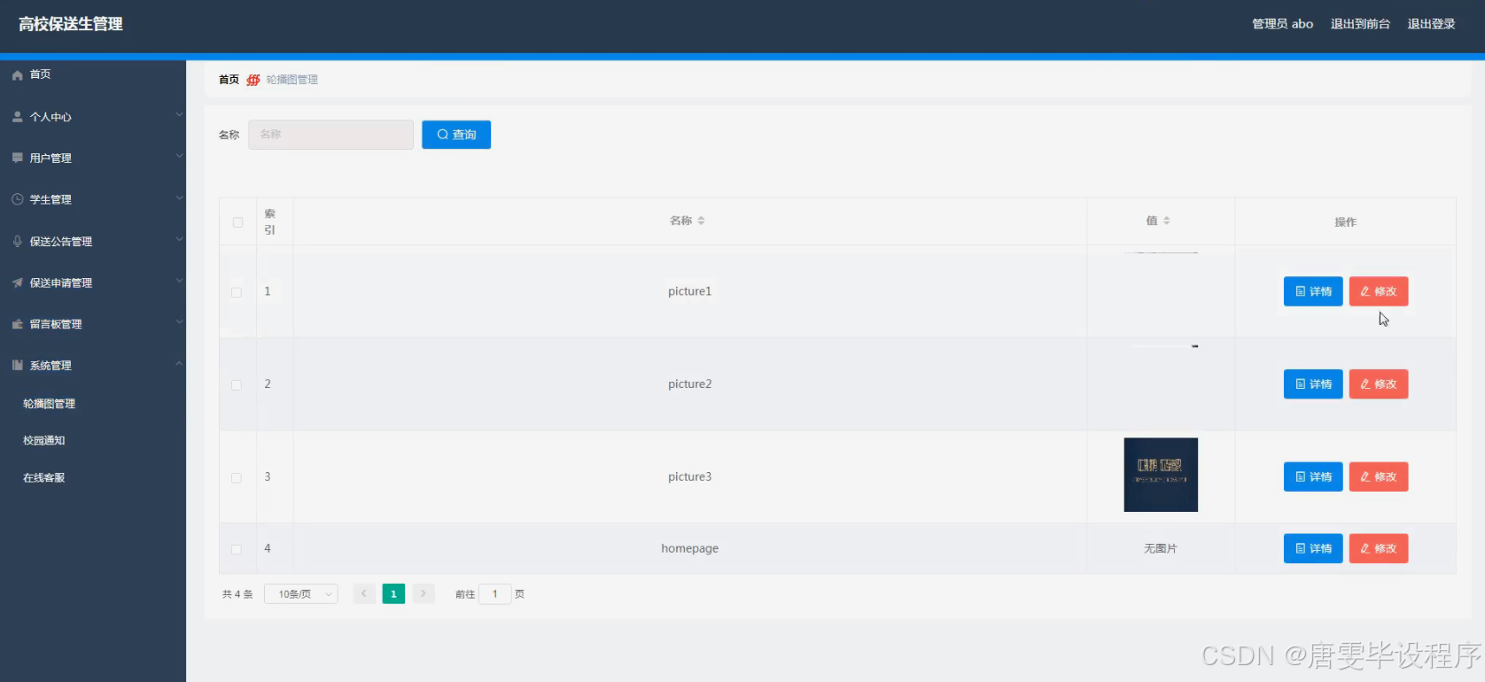Click the 无图片 value cell
The height and width of the screenshot is (682, 1485).
point(1160,548)
